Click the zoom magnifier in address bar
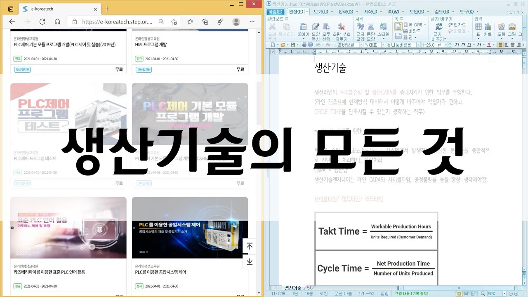 point(161,22)
